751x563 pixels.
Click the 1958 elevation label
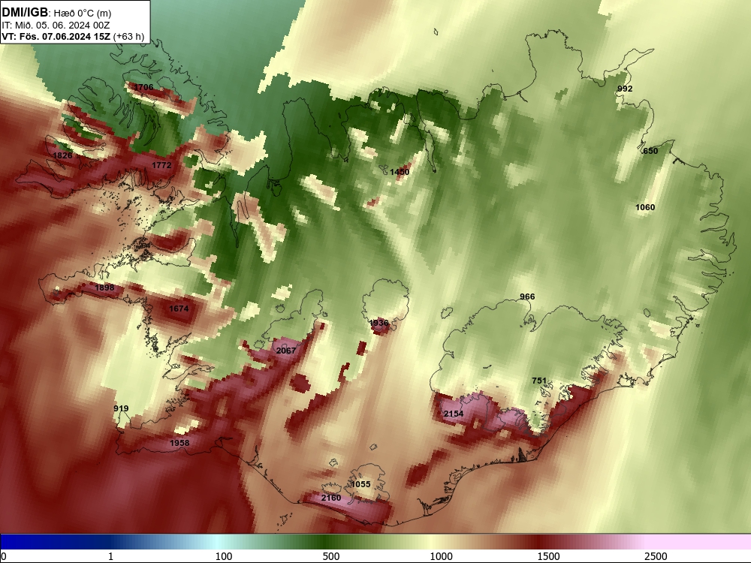coord(179,444)
